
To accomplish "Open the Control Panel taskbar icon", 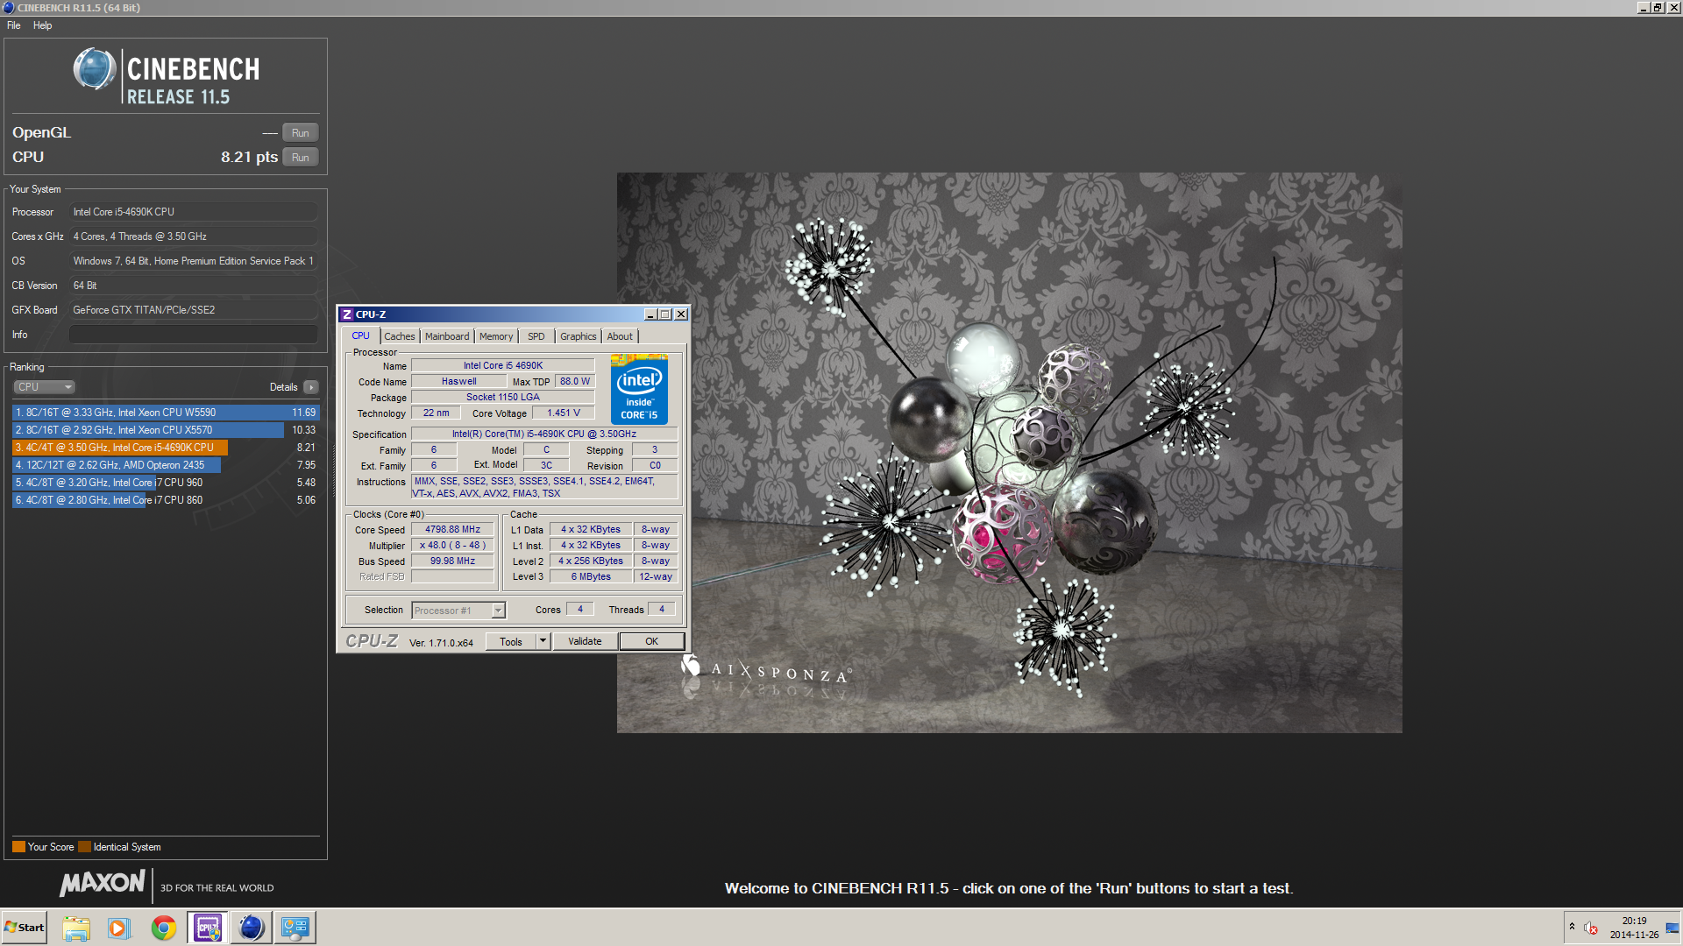I will 295,928.
